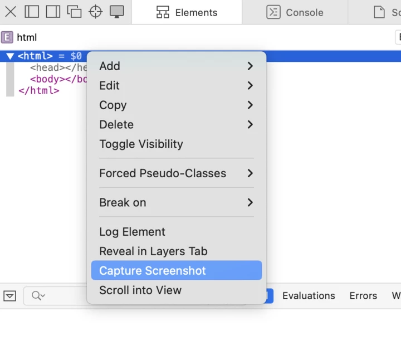Select Capture Screenshot menu item

[x=177, y=270]
